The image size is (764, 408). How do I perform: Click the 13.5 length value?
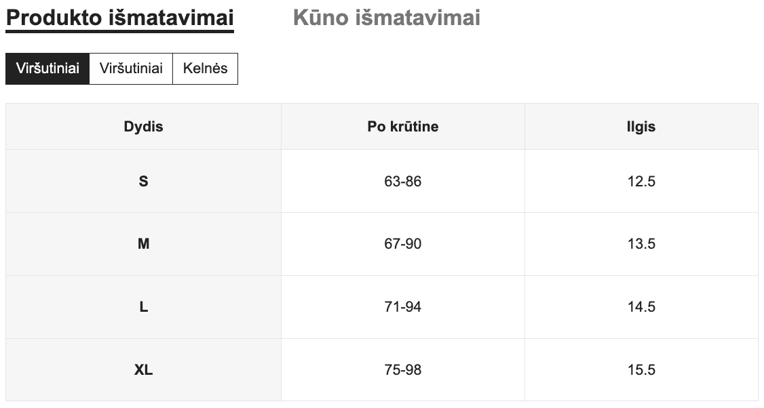pos(642,244)
